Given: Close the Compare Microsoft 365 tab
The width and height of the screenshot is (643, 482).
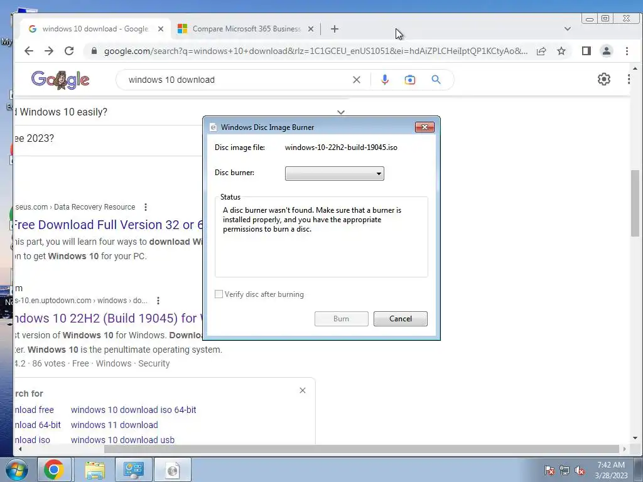Looking at the screenshot, I should click(x=311, y=29).
